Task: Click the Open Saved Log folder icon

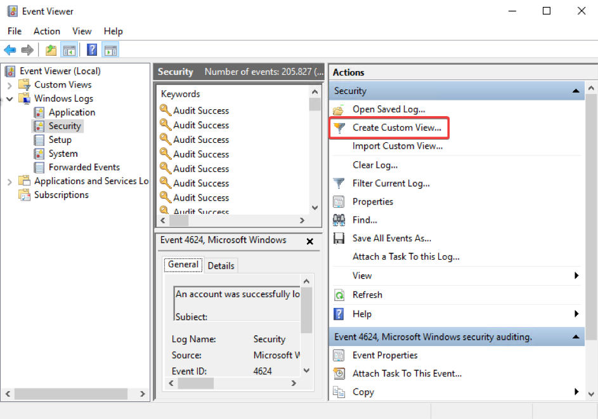Action: [339, 110]
